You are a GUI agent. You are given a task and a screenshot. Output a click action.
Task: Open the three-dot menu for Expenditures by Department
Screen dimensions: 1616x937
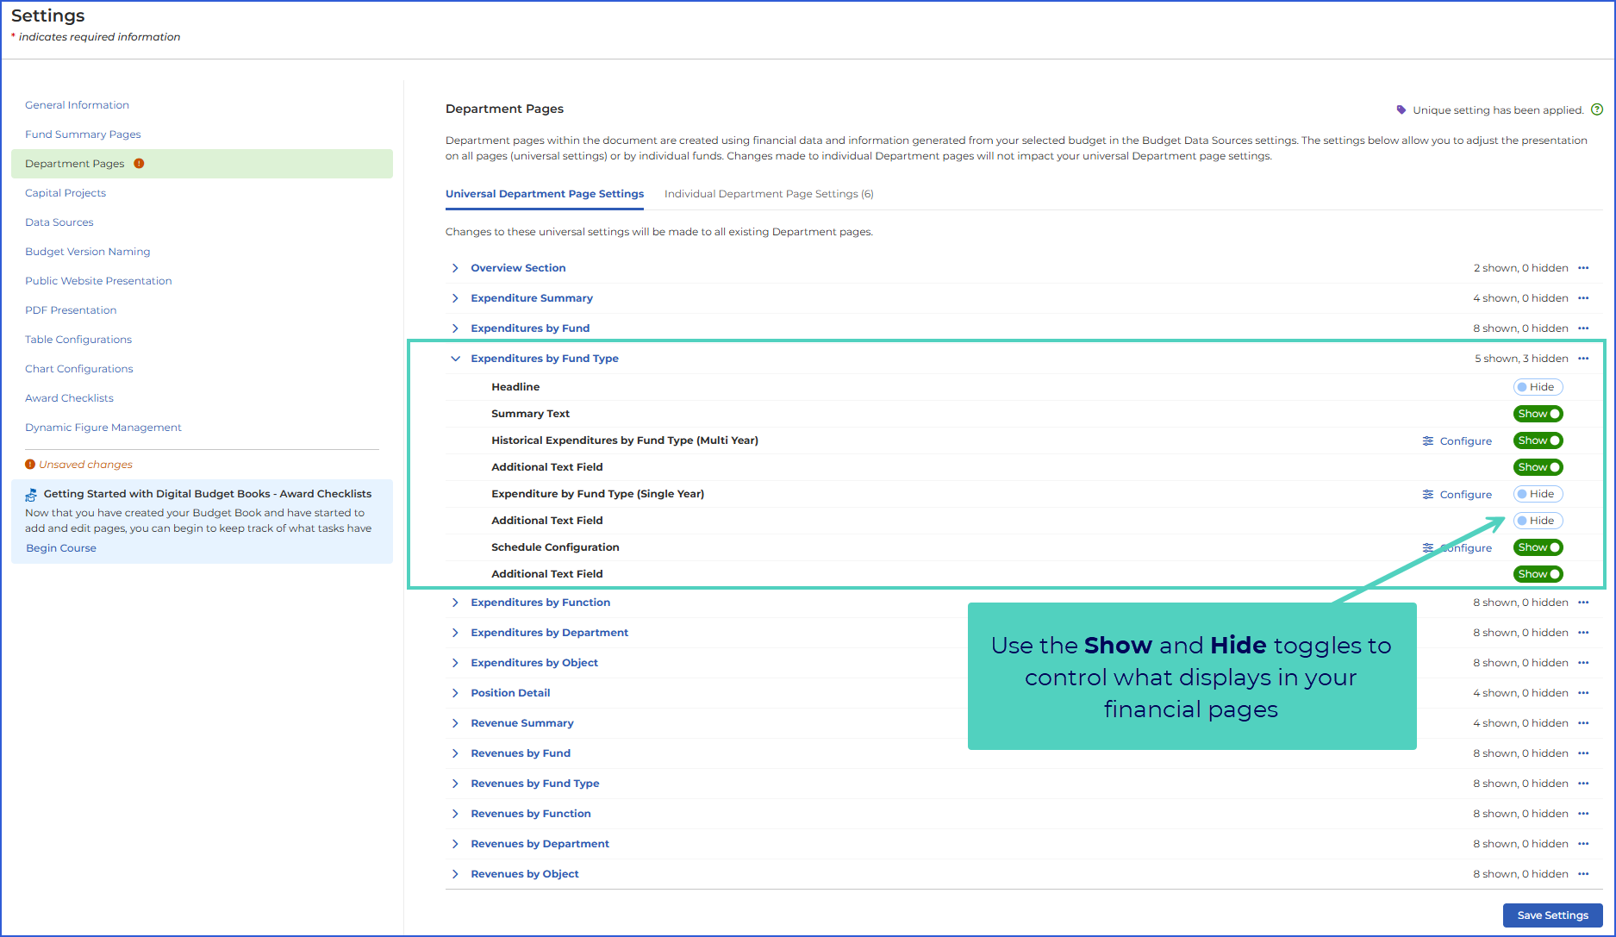click(1583, 633)
